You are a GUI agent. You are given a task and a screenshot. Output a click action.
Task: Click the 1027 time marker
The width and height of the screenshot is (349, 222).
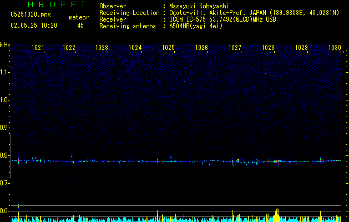coord(235,48)
